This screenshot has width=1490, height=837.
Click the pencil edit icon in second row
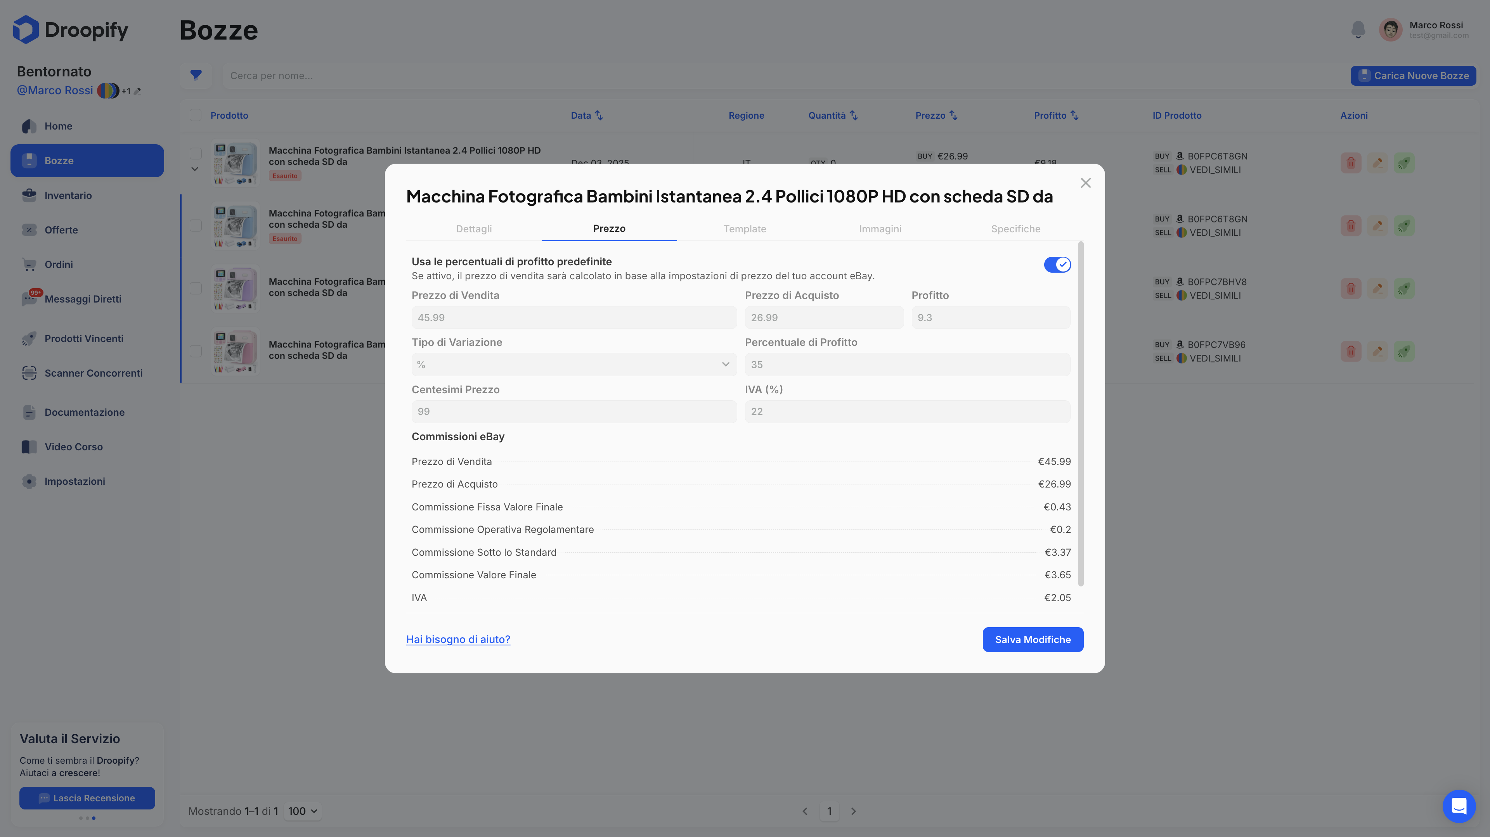(x=1377, y=225)
